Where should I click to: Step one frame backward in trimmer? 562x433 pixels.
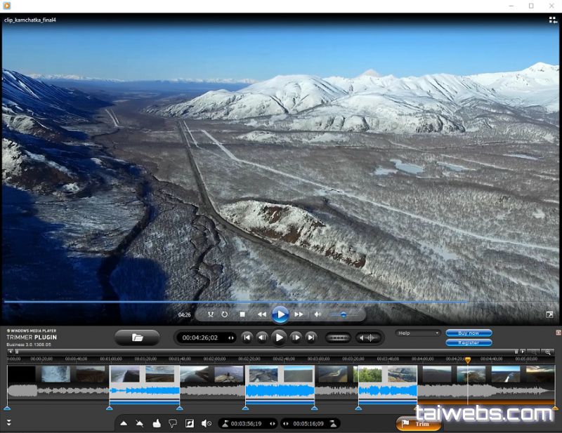click(262, 338)
